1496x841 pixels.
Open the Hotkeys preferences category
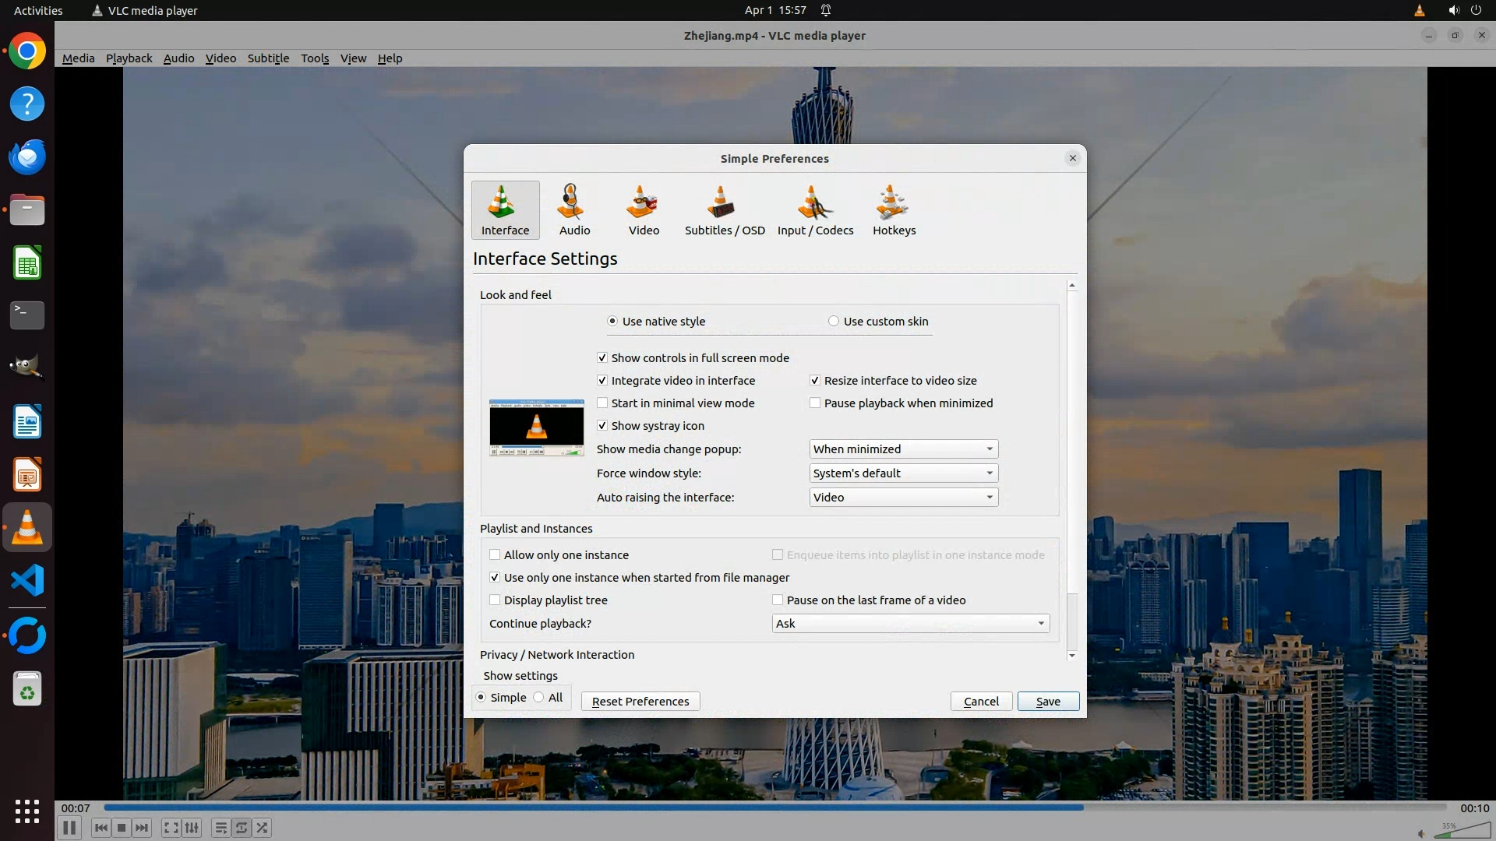coord(894,210)
